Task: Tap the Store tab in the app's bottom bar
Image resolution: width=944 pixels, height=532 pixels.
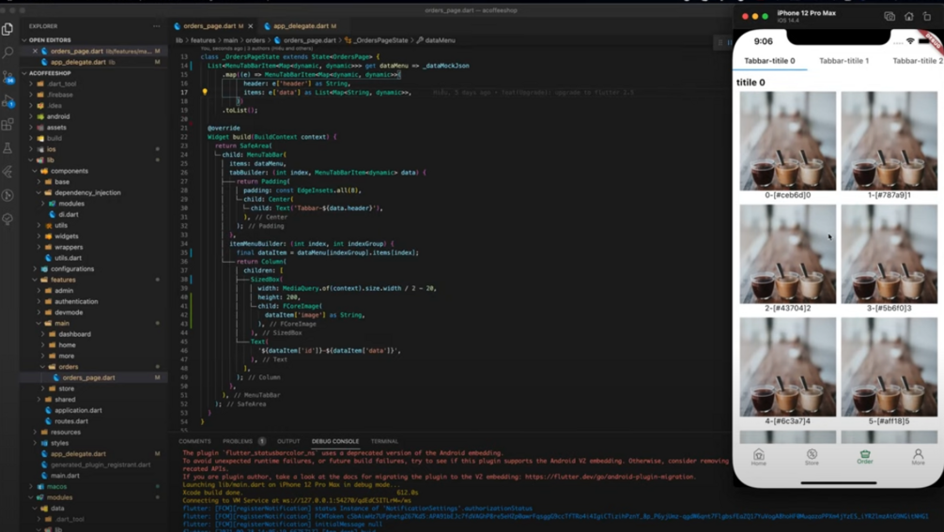Action: [812, 457]
